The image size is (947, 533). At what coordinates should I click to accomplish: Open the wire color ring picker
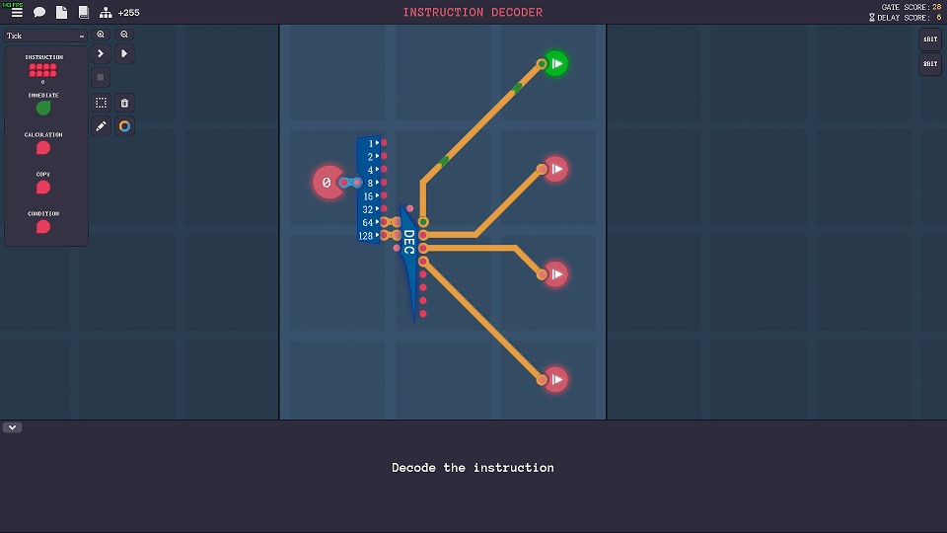click(124, 126)
